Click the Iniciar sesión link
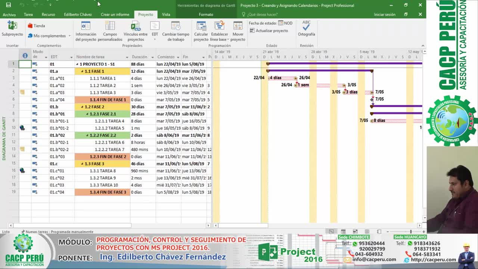 [x=384, y=15]
